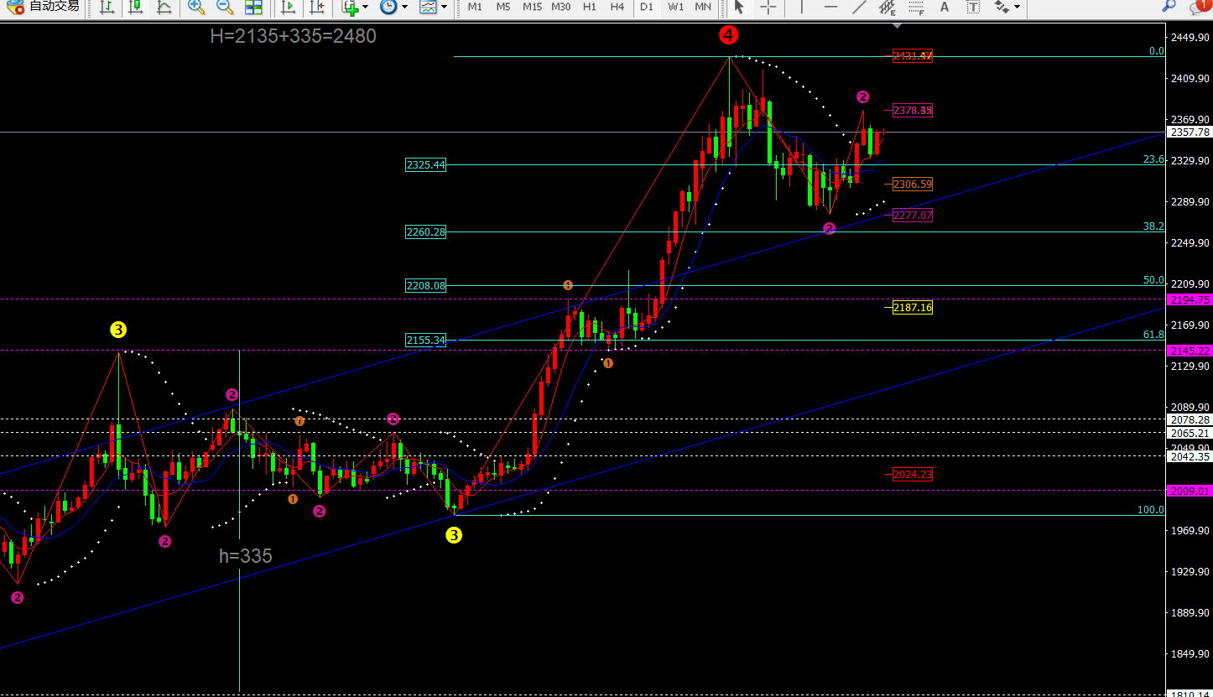Click the H=2135+335=2480 text annotation
The width and height of the screenshot is (1213, 697).
pos(293,36)
